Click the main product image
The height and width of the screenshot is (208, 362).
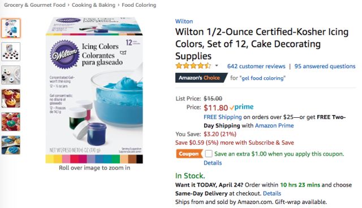pyautogui.click(x=94, y=90)
